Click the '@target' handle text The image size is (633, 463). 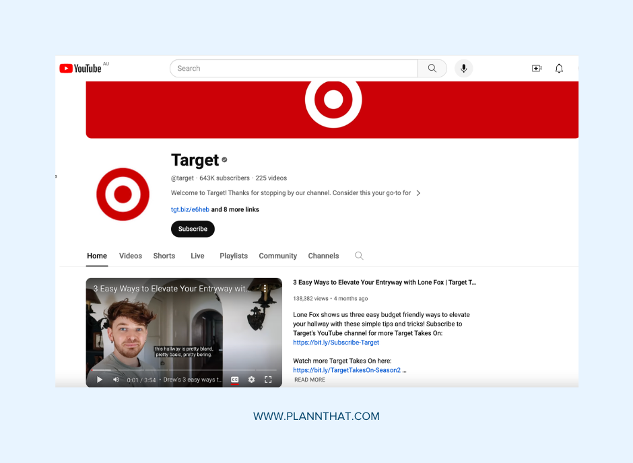tap(182, 178)
